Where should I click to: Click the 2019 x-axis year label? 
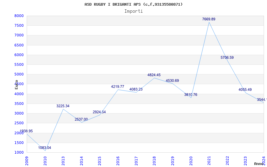173,161
